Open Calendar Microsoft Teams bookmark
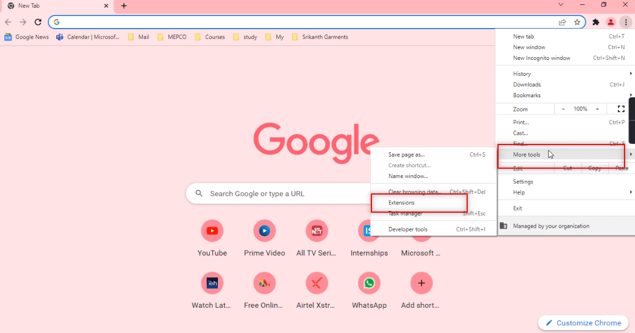This screenshot has width=635, height=333. click(88, 37)
